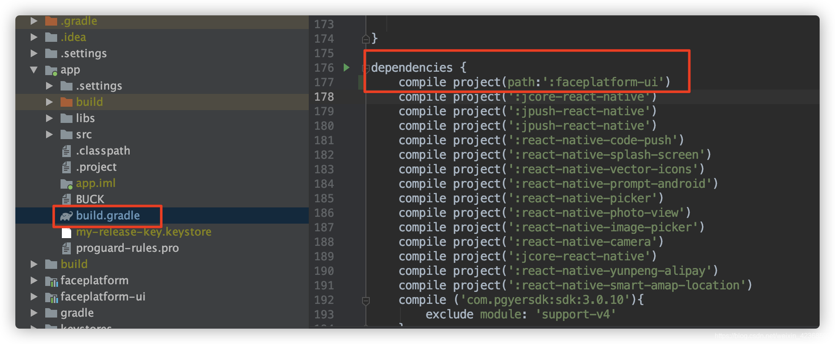Image resolution: width=835 pixels, height=344 pixels.
Task: Expand the src folder arrow
Action: click(x=49, y=134)
